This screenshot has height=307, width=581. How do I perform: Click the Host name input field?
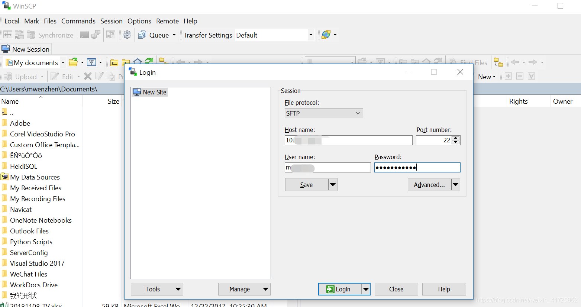[349, 140]
